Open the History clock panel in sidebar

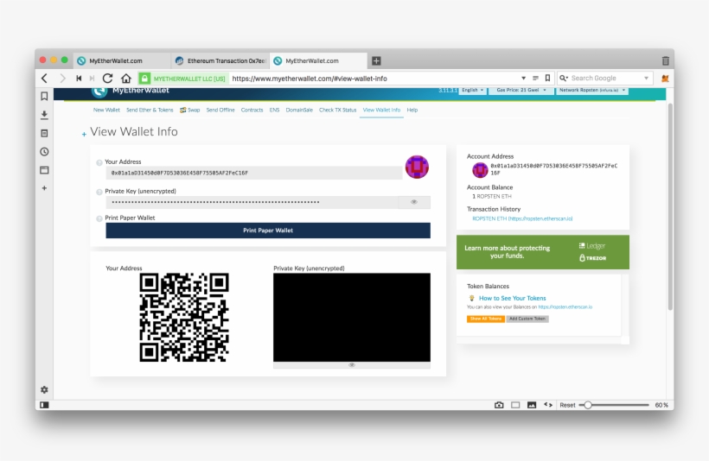coord(44,151)
